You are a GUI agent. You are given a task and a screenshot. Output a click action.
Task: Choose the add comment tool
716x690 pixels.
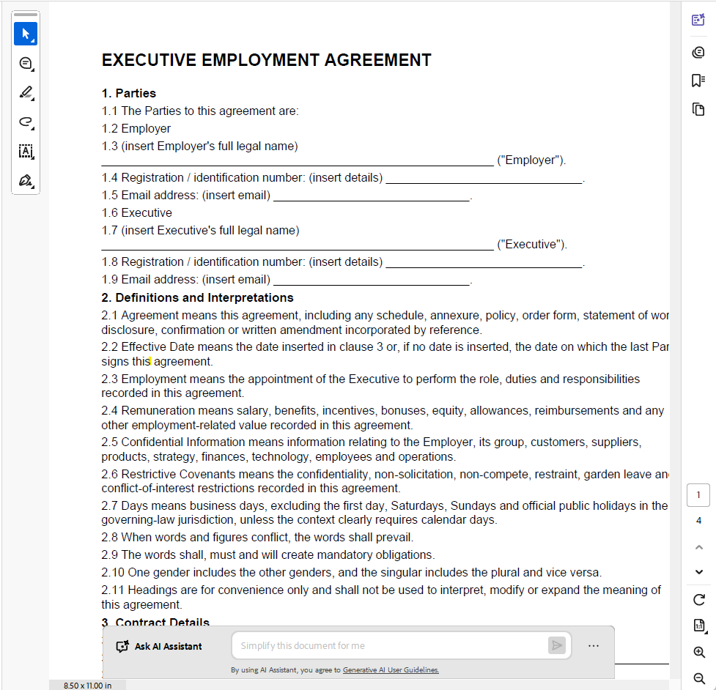[26, 64]
